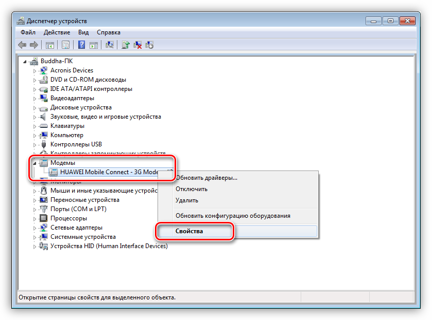
Task: Click Отключить in the context menu
Action: click(192, 189)
